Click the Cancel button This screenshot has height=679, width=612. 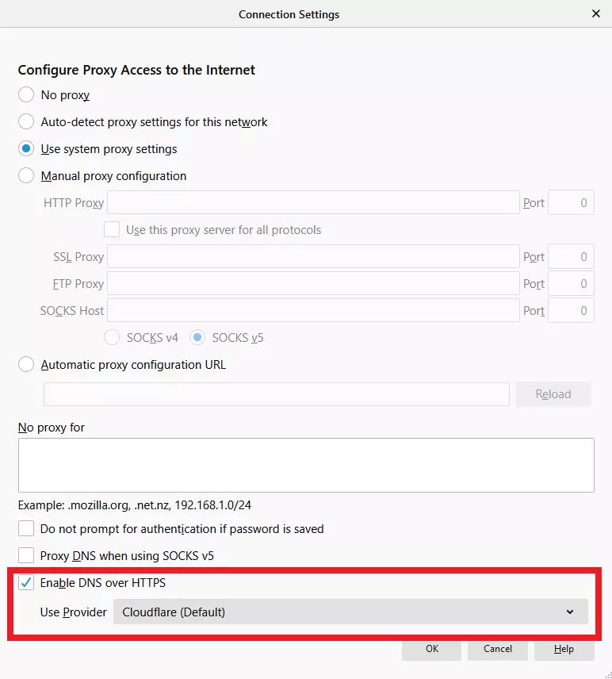click(498, 648)
